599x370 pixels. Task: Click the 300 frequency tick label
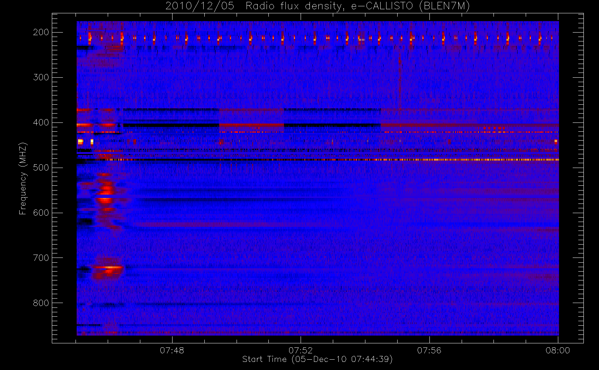pyautogui.click(x=41, y=77)
